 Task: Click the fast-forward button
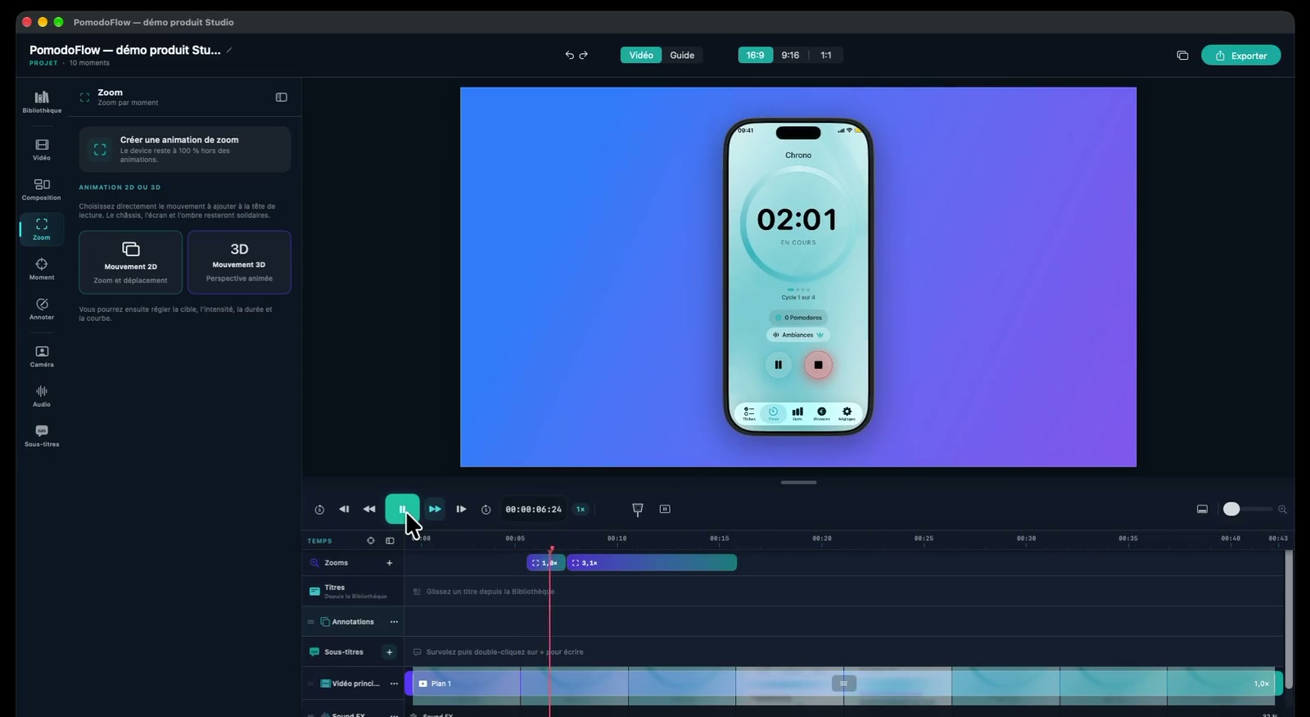(435, 509)
